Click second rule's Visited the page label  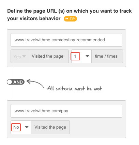click(x=50, y=127)
